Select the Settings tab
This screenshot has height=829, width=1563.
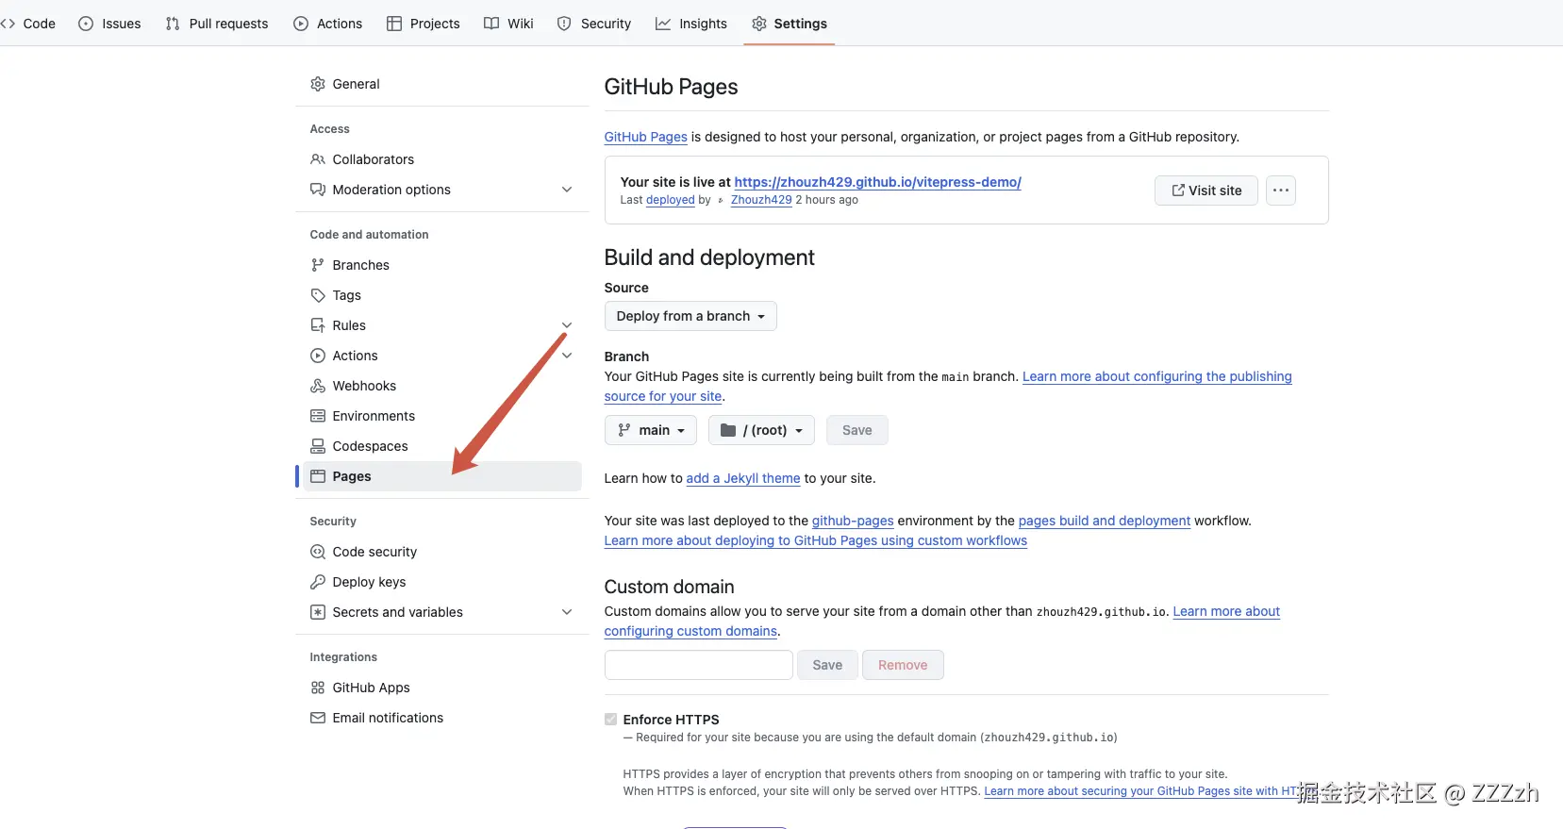(790, 24)
